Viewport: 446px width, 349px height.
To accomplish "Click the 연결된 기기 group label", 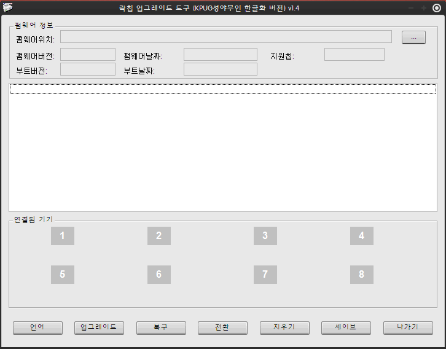I will [33, 219].
